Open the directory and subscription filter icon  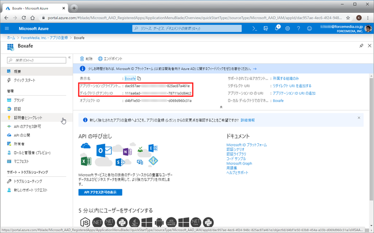coord(266,29)
